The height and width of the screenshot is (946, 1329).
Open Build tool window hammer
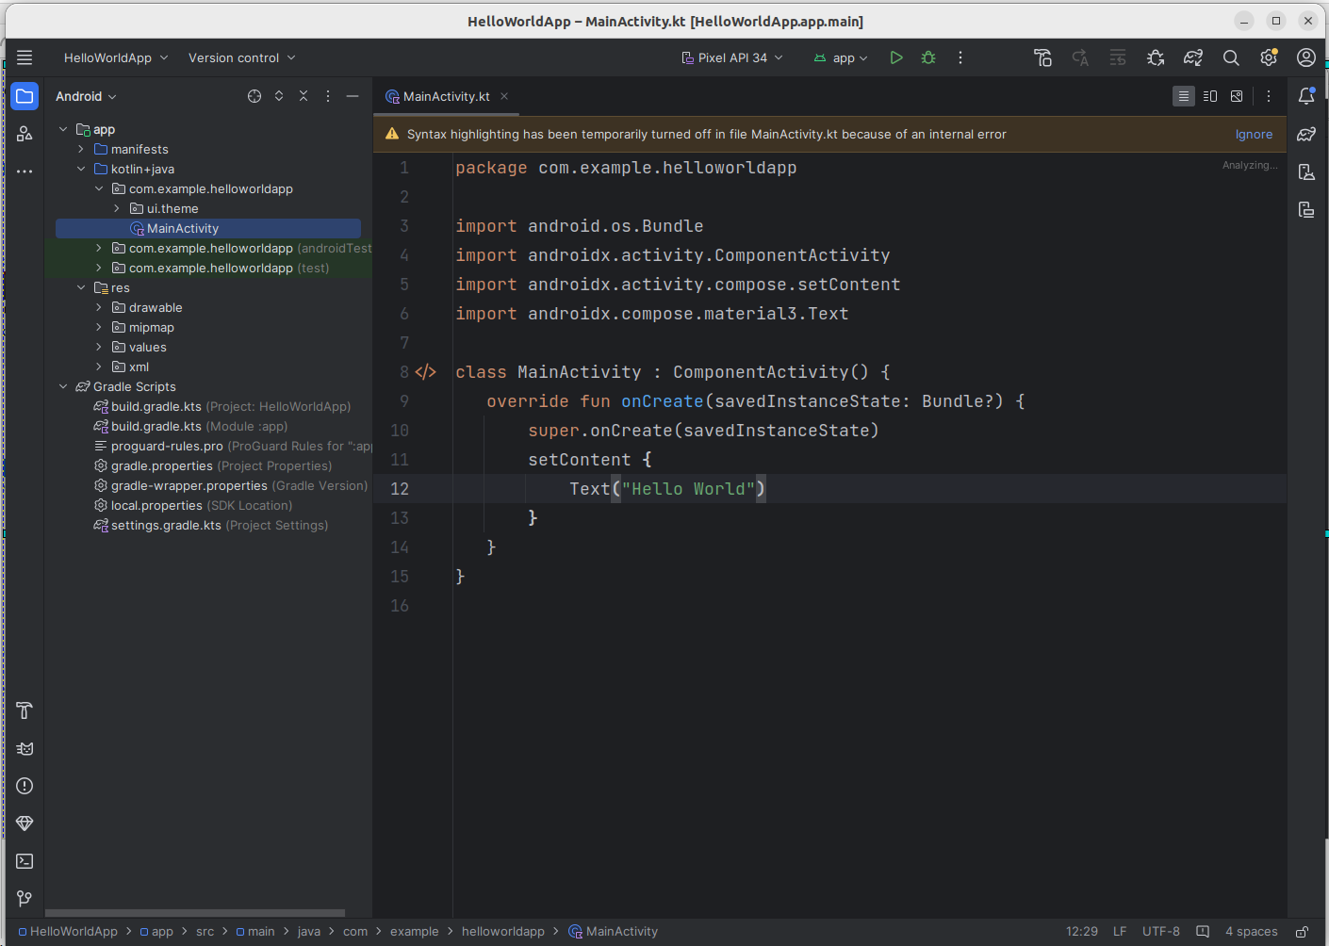[25, 710]
